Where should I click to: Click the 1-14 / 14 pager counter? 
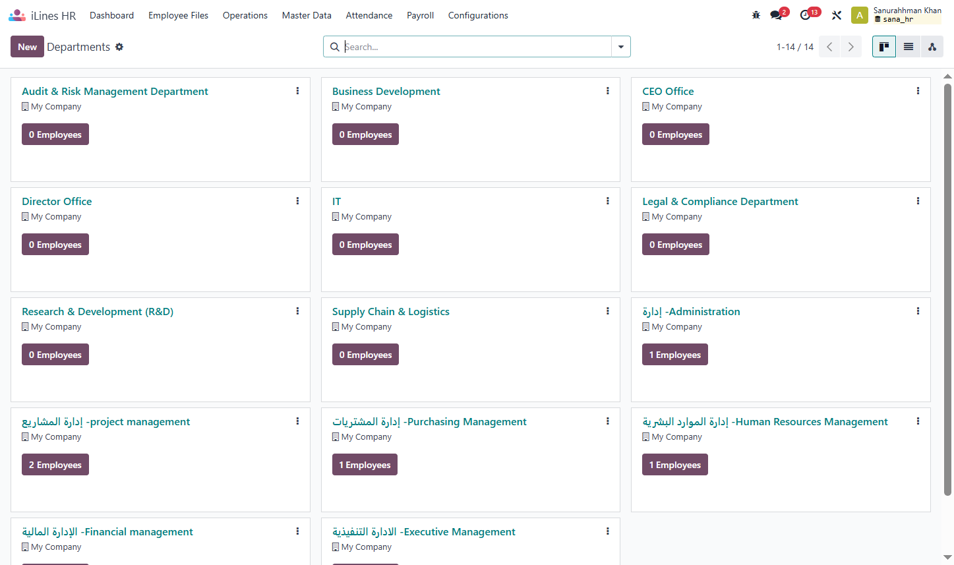[x=795, y=47]
